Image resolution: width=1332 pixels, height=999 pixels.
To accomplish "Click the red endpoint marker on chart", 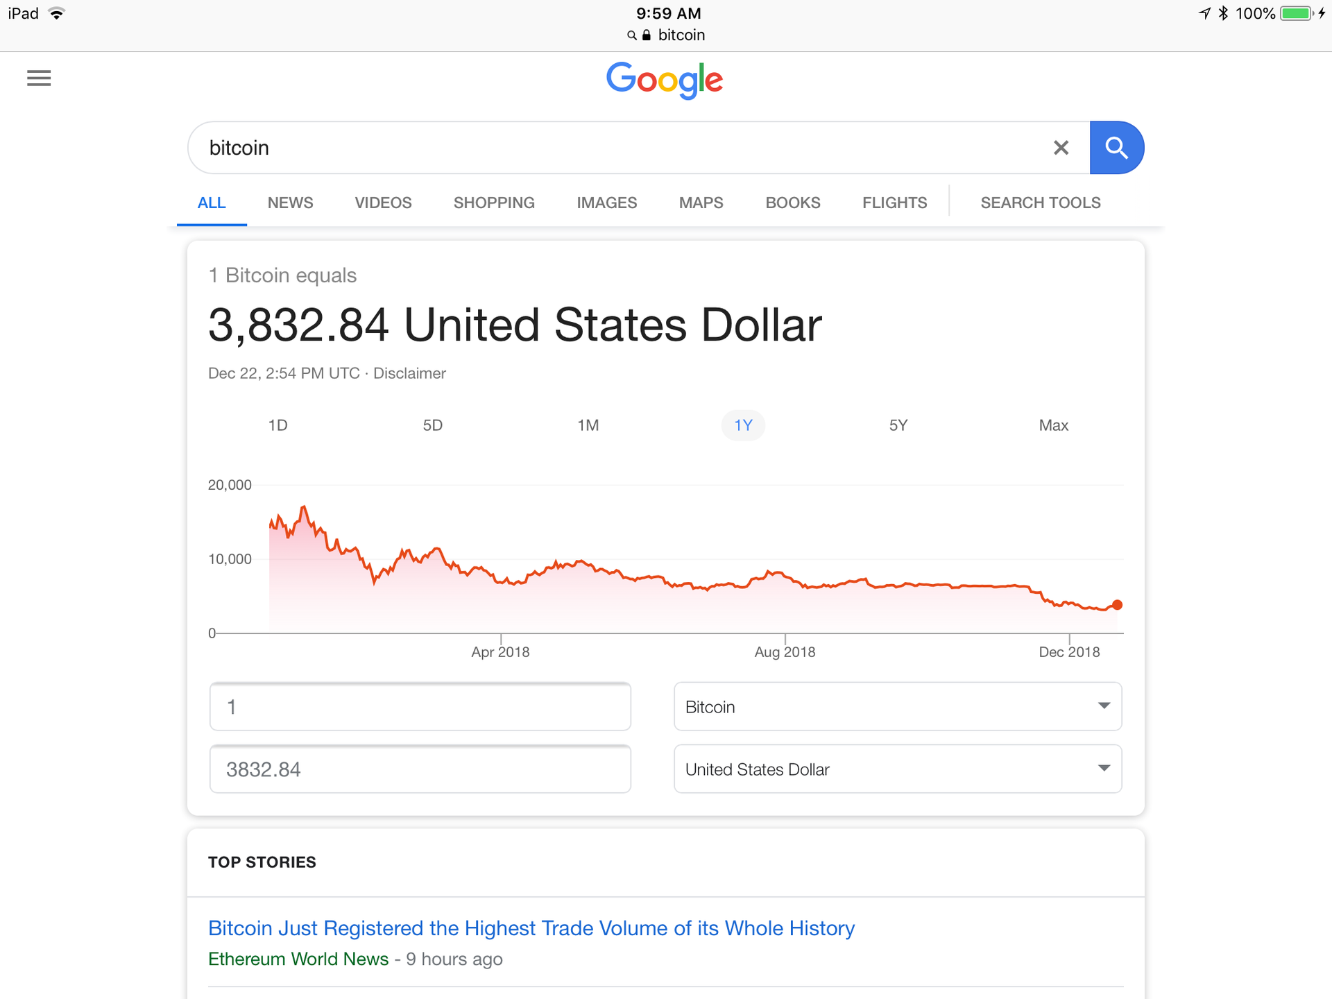I will (x=1117, y=605).
